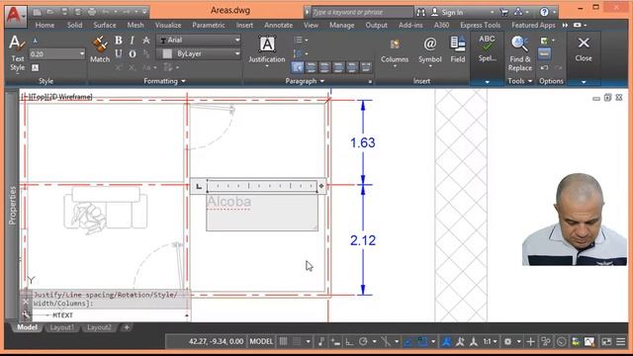Open the Annotate ribbon tab
This screenshot has width=633, height=356.
tap(279, 25)
